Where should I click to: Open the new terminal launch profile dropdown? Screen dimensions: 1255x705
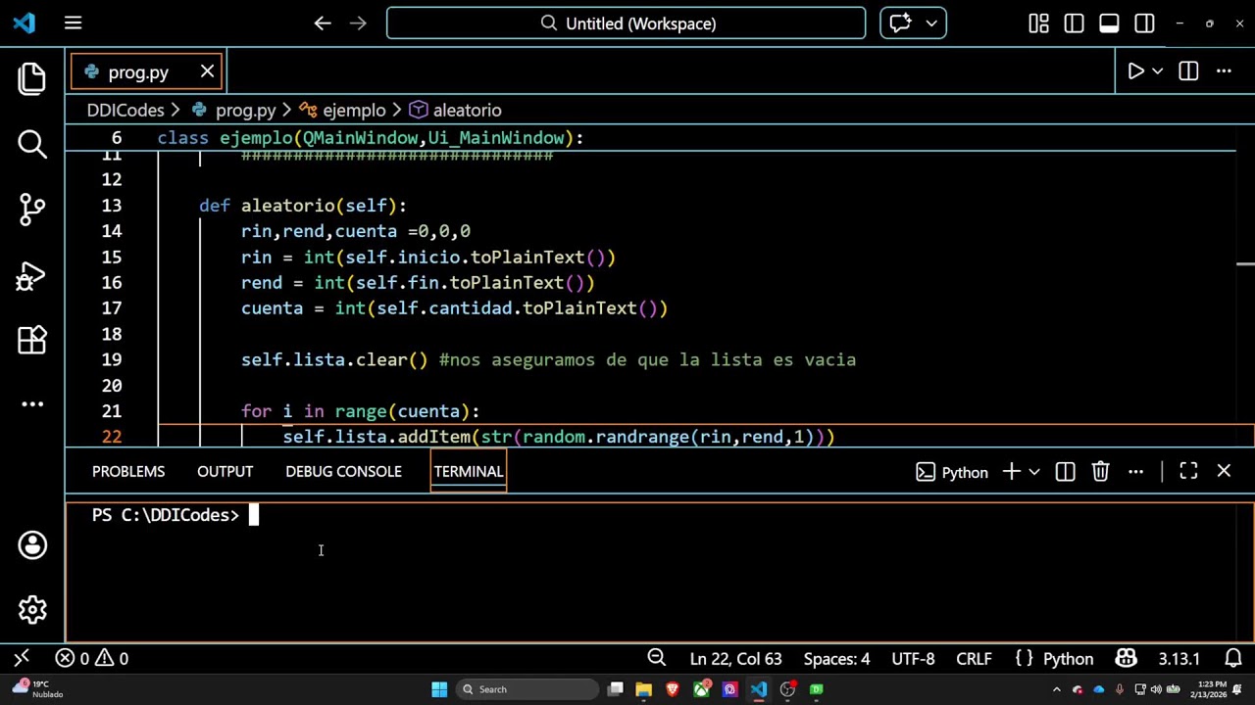coord(1033,472)
